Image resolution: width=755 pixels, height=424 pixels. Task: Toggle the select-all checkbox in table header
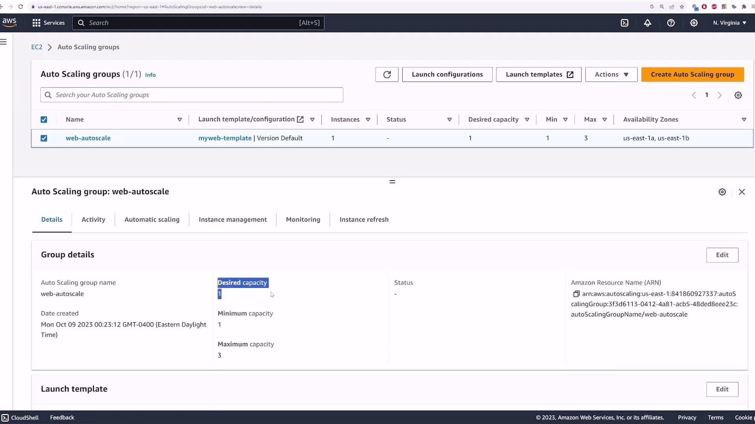coord(44,120)
